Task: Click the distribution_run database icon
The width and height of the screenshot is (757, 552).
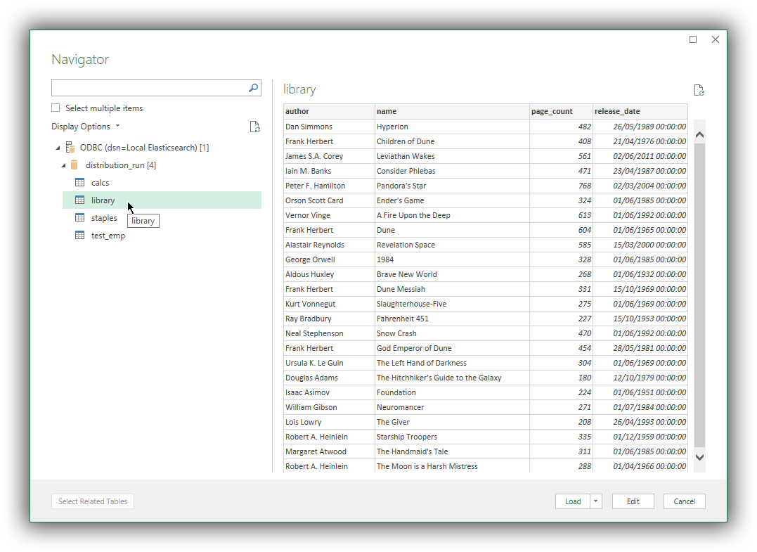Action: pos(75,165)
